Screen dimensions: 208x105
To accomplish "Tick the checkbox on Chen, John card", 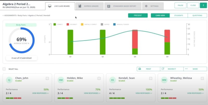I will click(47, 78).
